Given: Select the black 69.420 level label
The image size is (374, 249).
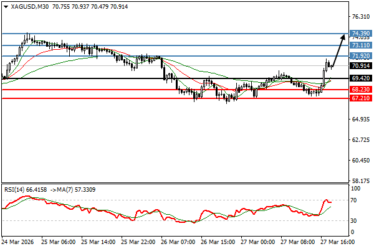Looking at the screenshot, I should 361,79.
